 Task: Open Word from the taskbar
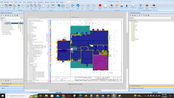pyautogui.click(x=103, y=96)
